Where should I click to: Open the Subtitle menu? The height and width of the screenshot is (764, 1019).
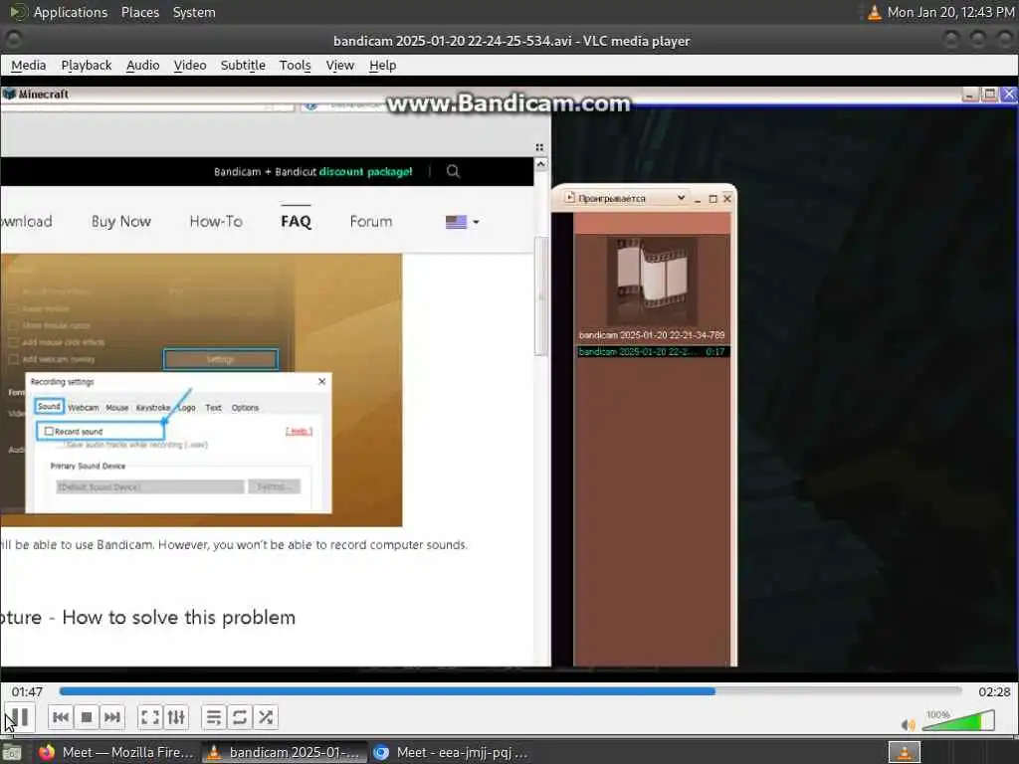point(243,65)
